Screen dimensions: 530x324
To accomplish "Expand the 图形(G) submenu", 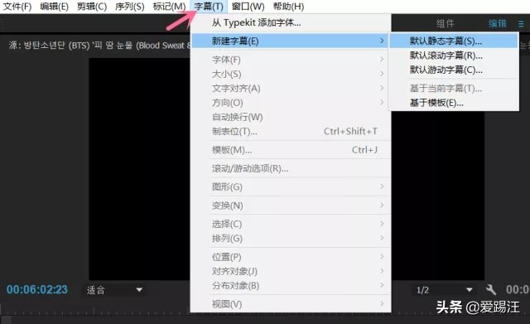I will (x=291, y=186).
